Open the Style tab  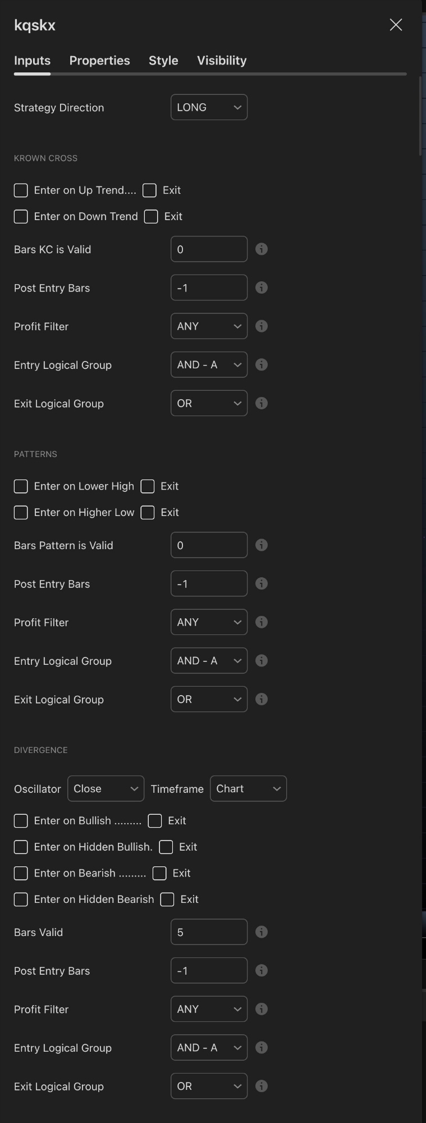coord(163,61)
